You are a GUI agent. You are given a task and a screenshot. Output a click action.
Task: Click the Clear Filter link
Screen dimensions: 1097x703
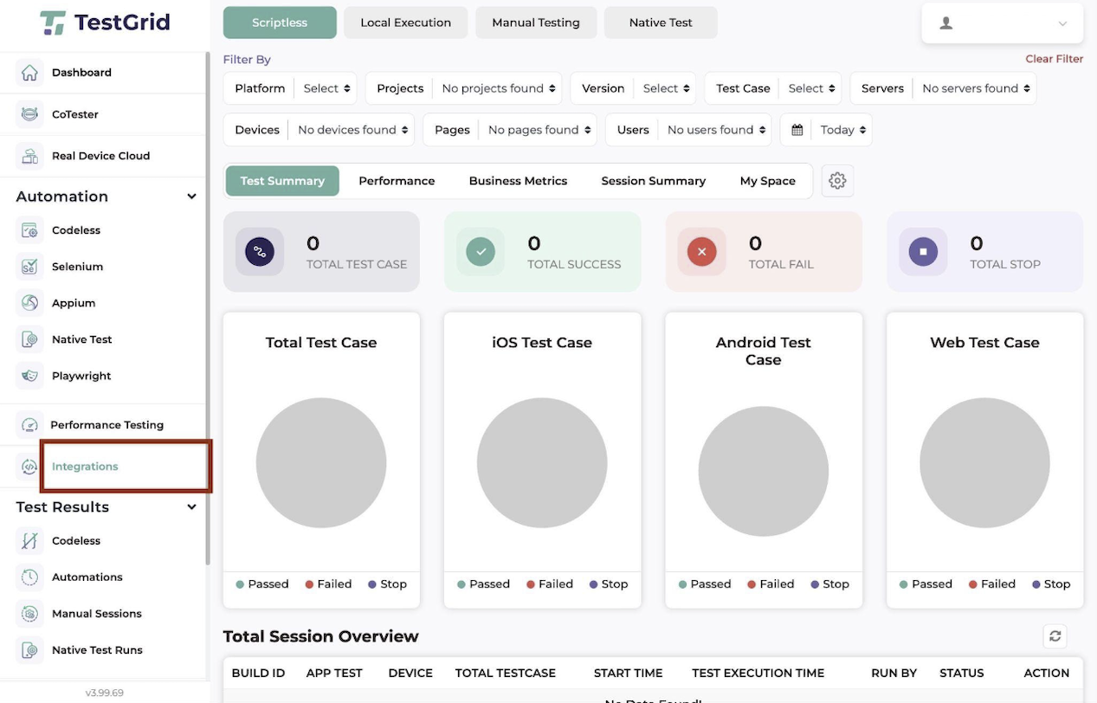pos(1054,59)
